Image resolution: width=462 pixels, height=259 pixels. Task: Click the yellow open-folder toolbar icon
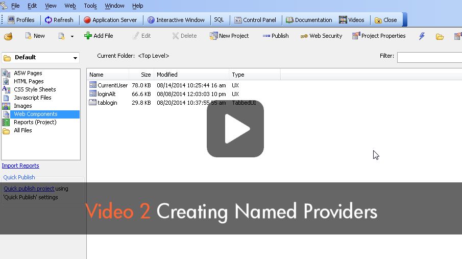(440, 37)
